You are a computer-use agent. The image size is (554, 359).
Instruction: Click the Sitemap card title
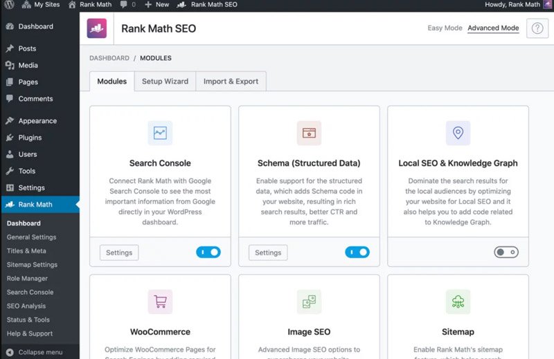pos(458,332)
